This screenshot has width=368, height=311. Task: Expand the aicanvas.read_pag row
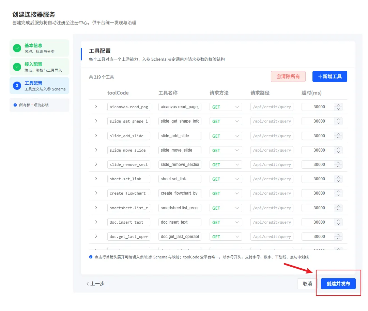pyautogui.click(x=96, y=107)
